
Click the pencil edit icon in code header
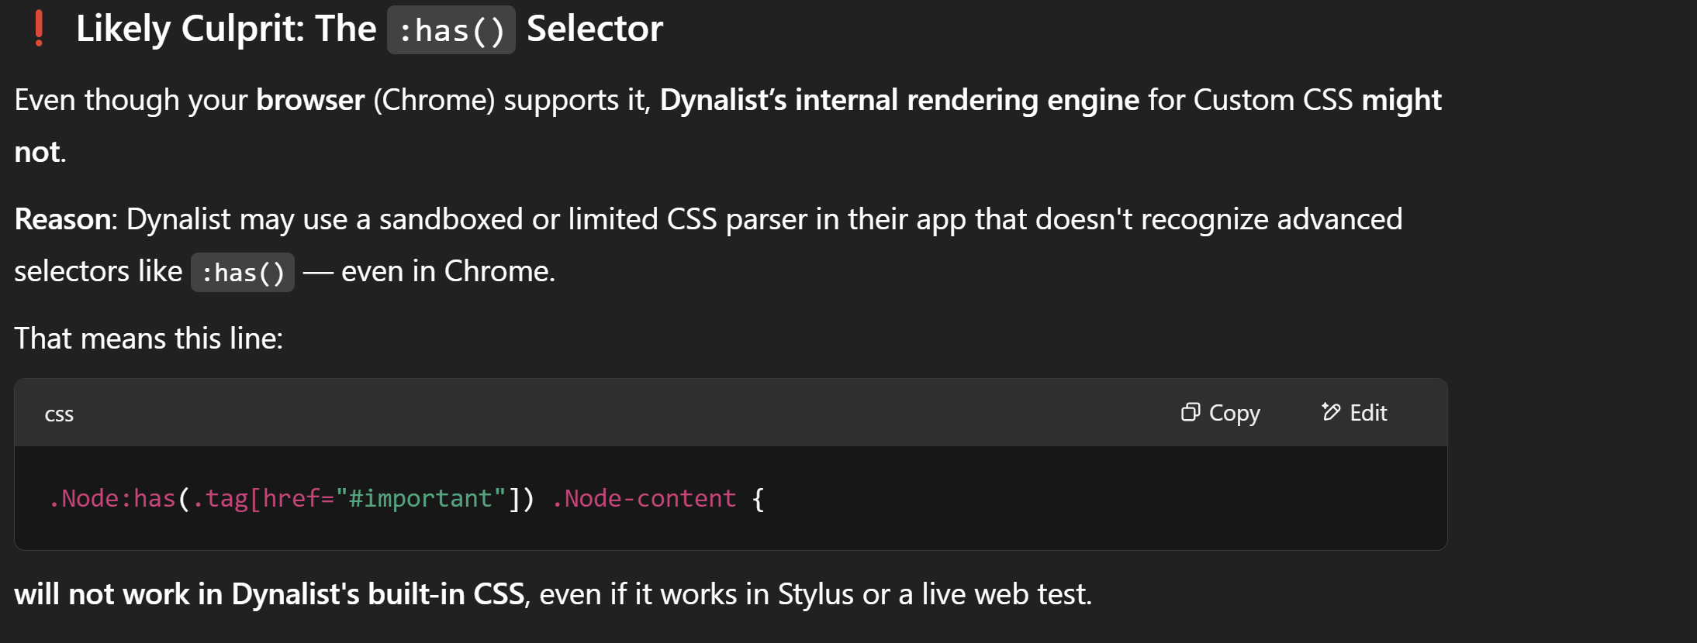(x=1331, y=412)
